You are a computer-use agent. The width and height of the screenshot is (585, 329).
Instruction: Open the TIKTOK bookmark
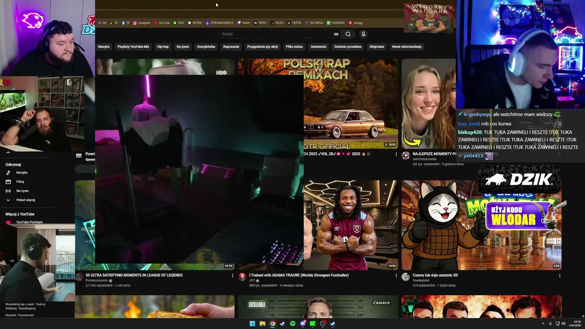(x=294, y=22)
